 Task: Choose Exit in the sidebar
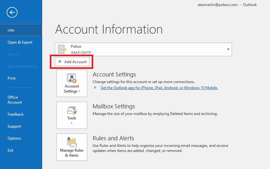coord(10,150)
